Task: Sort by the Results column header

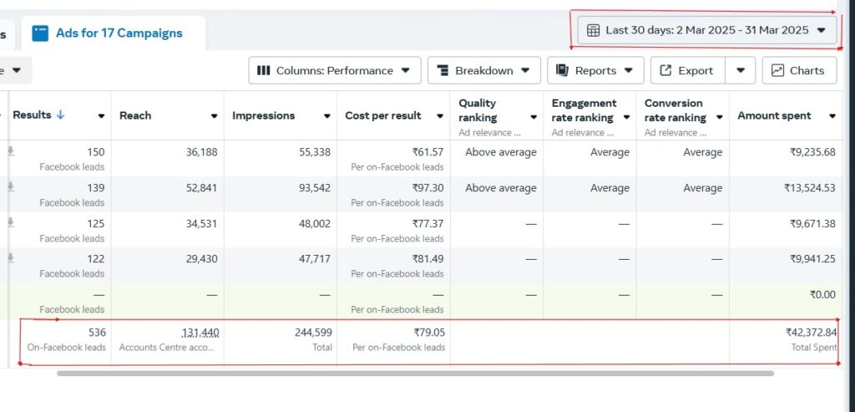Action: coord(33,115)
